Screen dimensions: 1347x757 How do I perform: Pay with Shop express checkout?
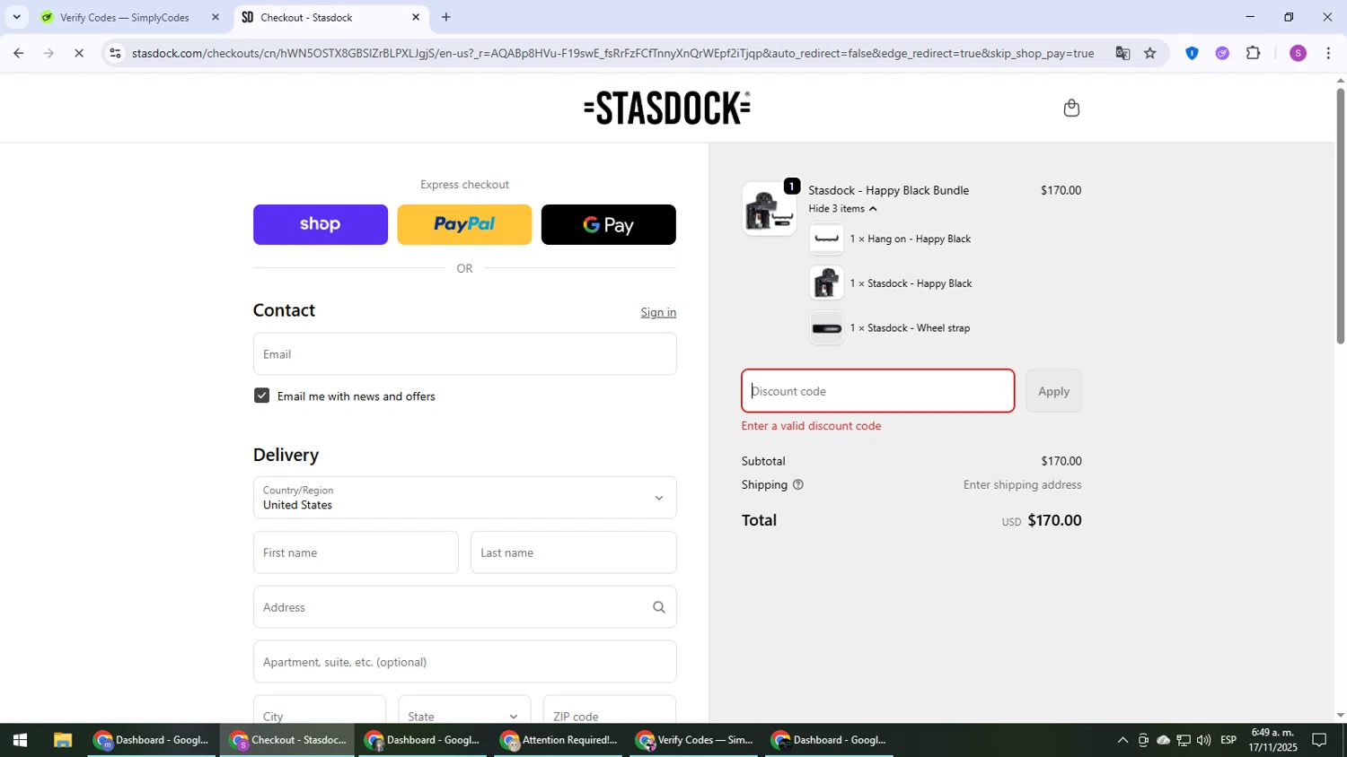click(x=321, y=224)
